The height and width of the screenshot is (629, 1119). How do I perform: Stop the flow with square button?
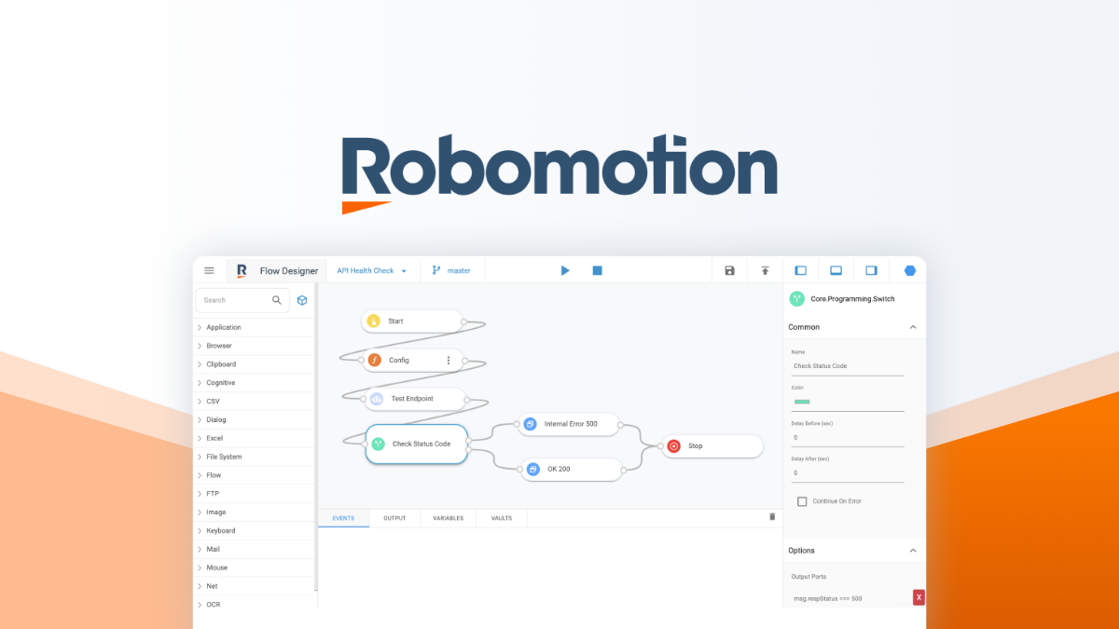point(598,270)
